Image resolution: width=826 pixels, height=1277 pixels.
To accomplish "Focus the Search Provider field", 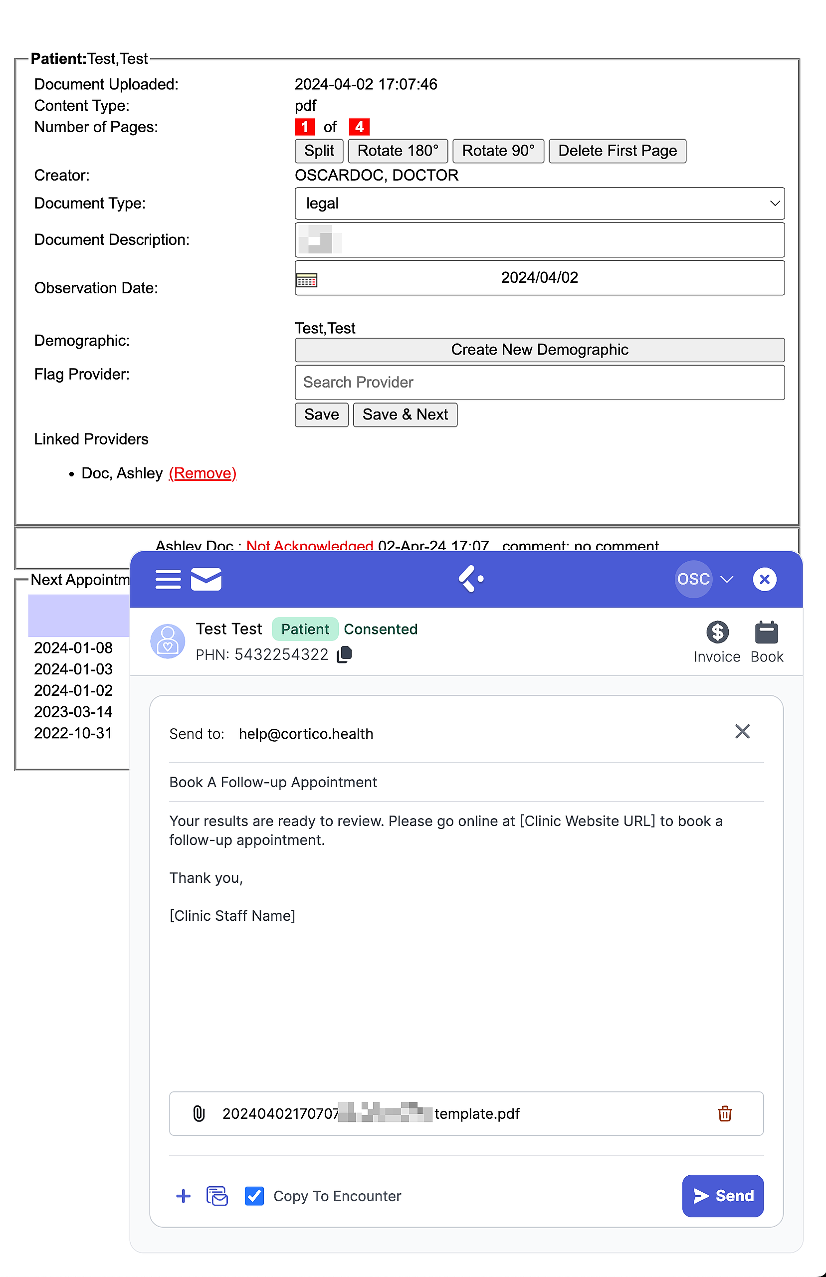I will click(x=540, y=383).
